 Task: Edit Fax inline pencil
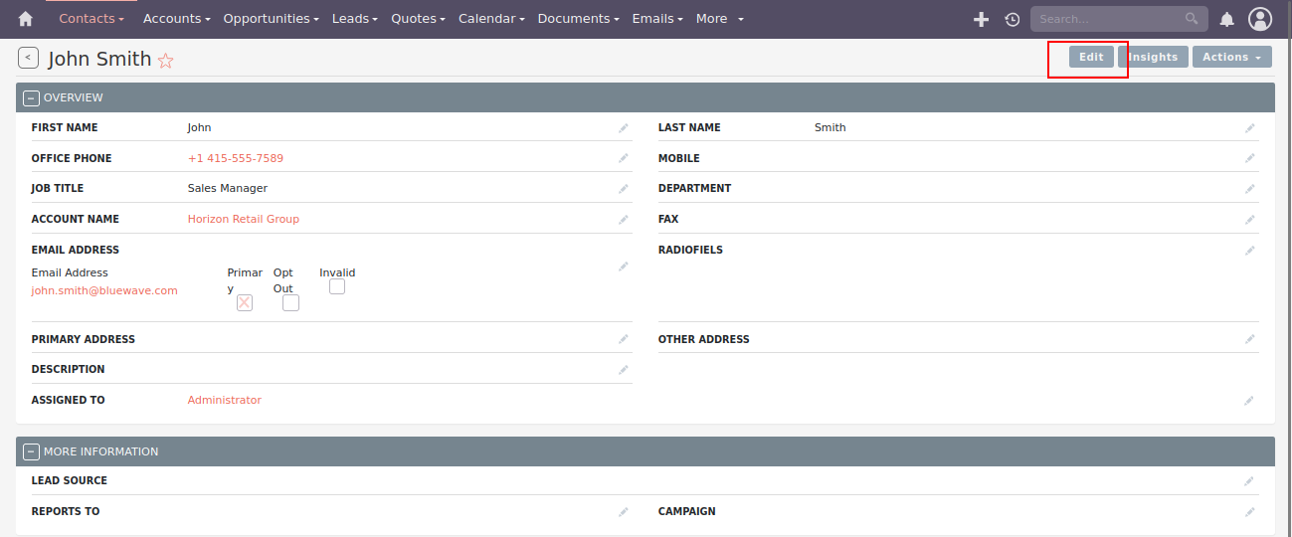(1250, 219)
